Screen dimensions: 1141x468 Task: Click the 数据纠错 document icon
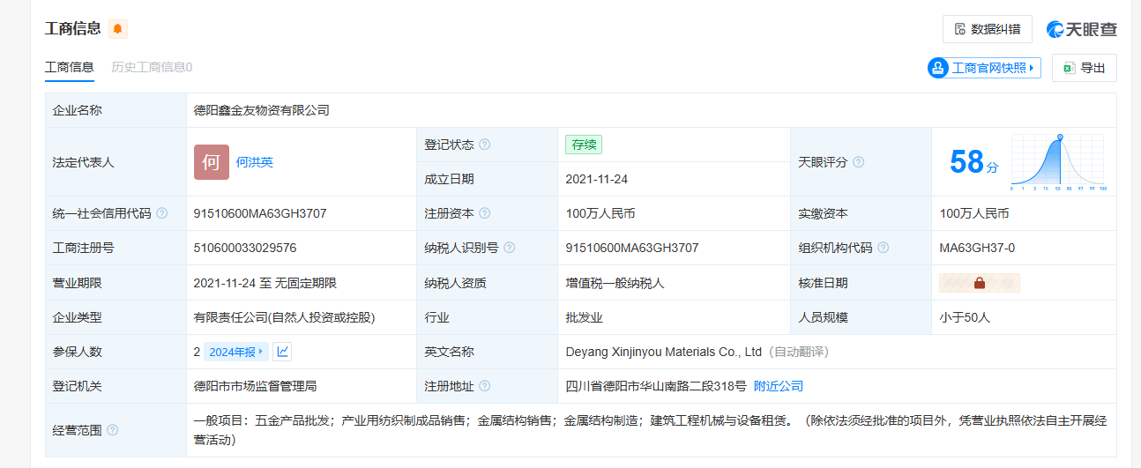[x=960, y=29]
